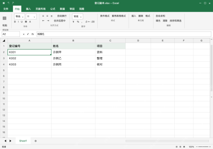This screenshot has height=149, width=213.
Task: Click previous sheet left arrow
Action: click(x=5, y=141)
